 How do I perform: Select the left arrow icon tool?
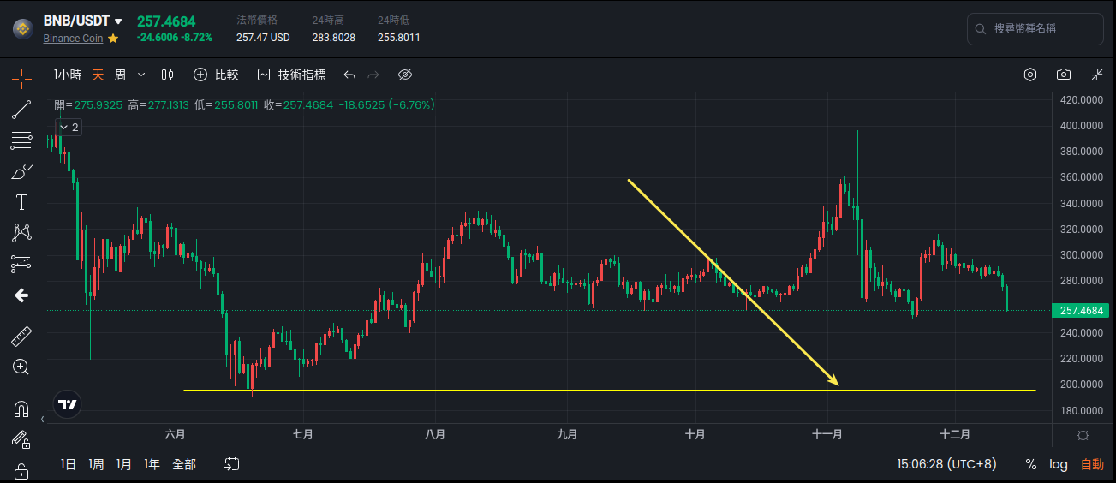[x=21, y=295]
